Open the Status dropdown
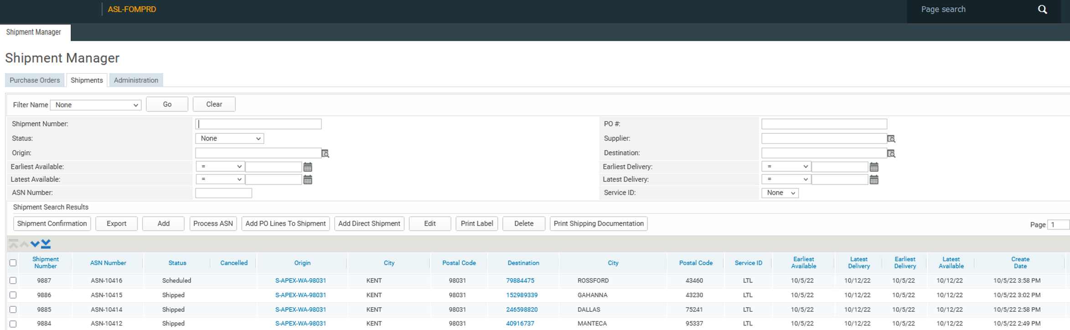Image resolution: width=1070 pixels, height=330 pixels. point(229,138)
